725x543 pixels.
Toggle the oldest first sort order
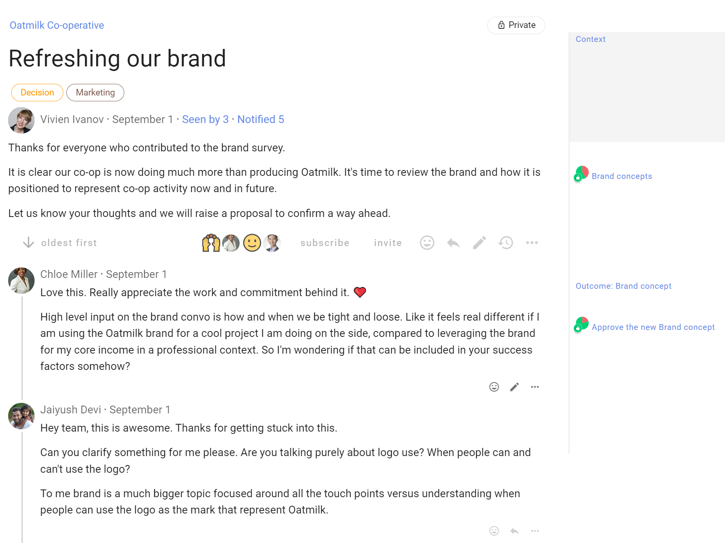coord(60,243)
